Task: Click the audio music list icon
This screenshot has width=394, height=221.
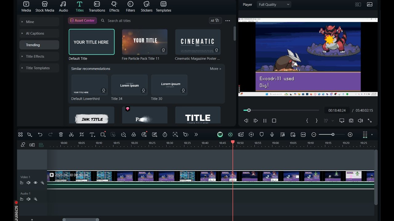Action: pos(282,134)
